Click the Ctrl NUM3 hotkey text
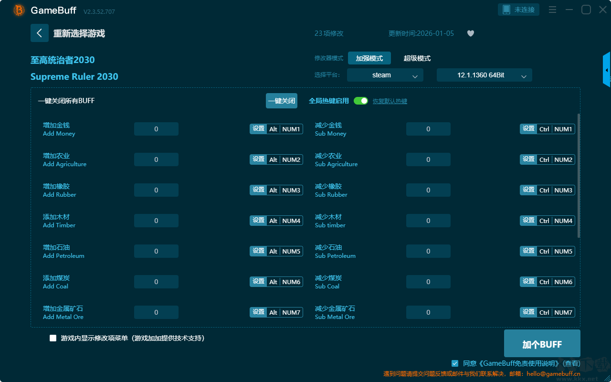Screen dimensions: 611x382 point(556,190)
